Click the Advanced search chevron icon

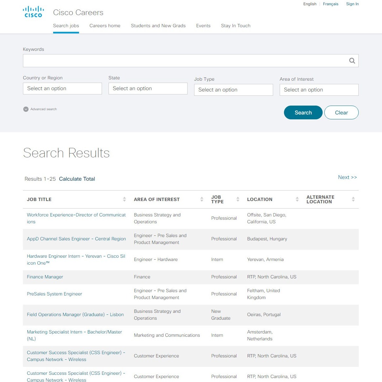tap(26, 109)
